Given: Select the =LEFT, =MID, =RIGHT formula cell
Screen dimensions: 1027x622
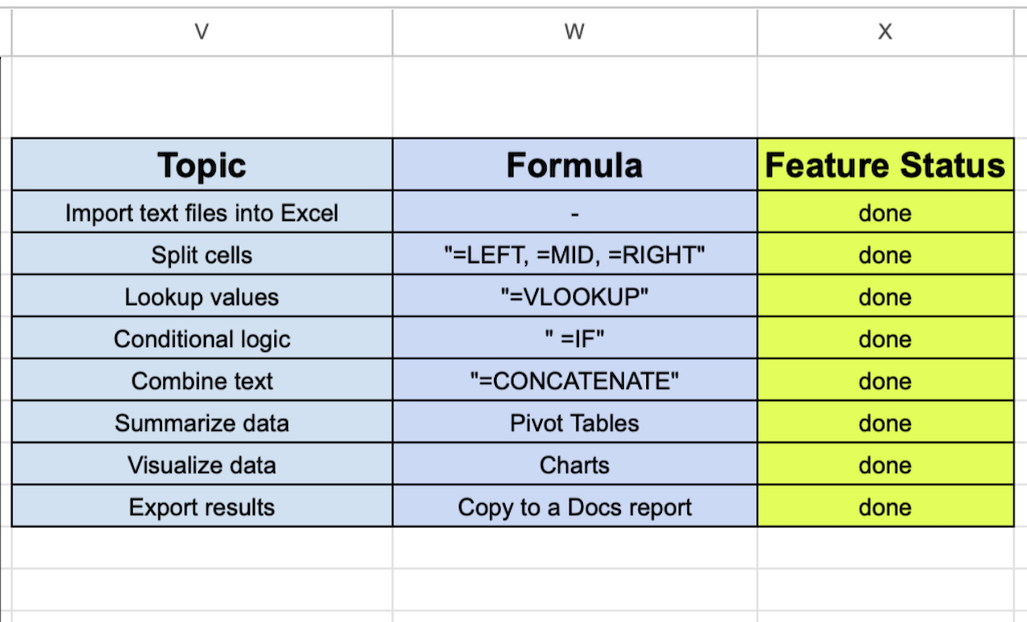Looking at the screenshot, I should [x=574, y=254].
